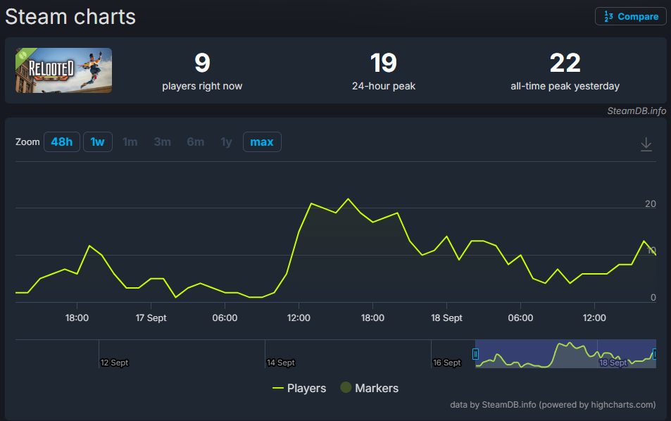The height and width of the screenshot is (421, 671).
Task: Select the 1y zoom option
Action: [227, 142]
